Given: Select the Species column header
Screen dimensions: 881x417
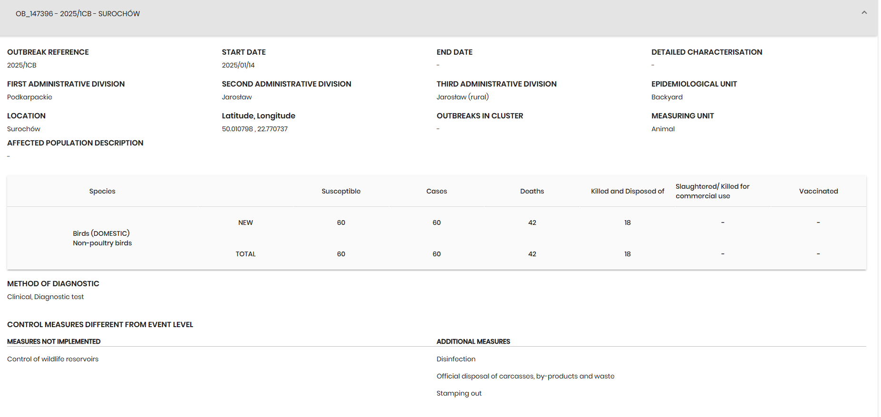Looking at the screenshot, I should (x=102, y=191).
